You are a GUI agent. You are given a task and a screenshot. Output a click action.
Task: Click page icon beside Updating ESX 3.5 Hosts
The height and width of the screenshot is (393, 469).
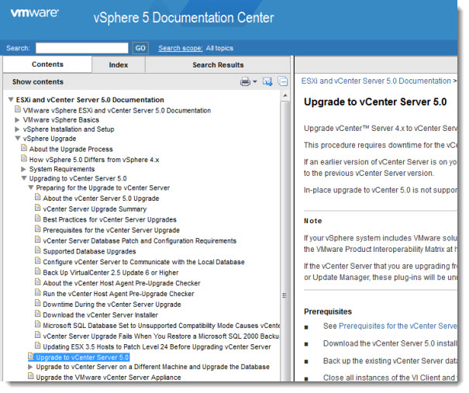(38, 347)
